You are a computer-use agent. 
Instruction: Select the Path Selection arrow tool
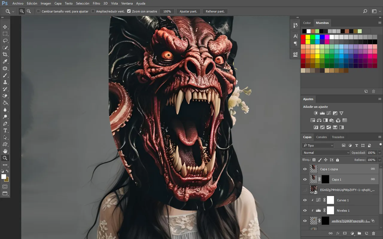click(5, 137)
